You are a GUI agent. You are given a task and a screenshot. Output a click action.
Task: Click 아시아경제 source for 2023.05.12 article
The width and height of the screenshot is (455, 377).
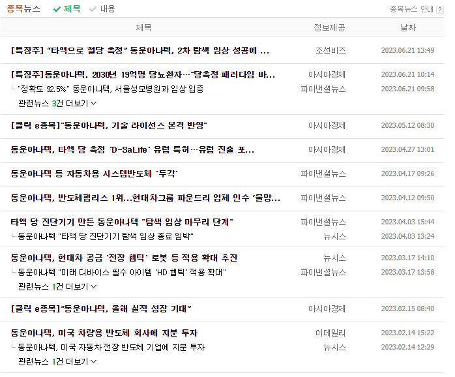pyautogui.click(x=327, y=125)
